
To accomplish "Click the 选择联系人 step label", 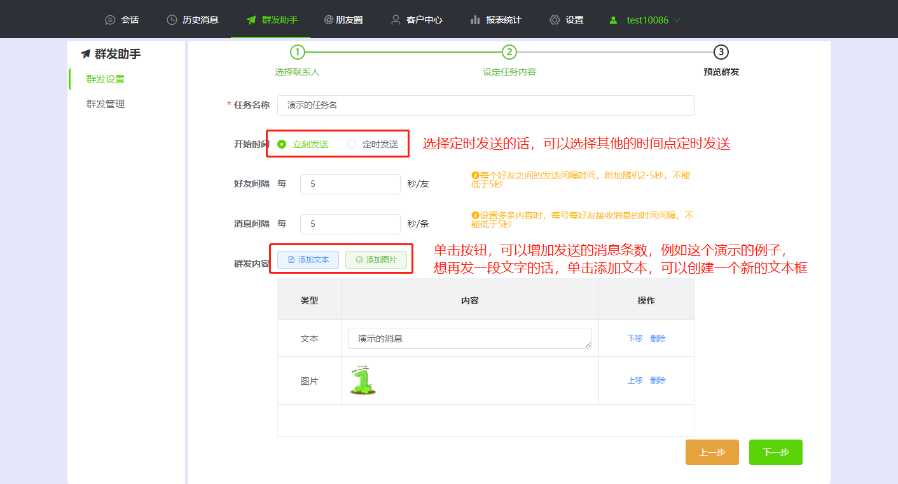I will [297, 72].
